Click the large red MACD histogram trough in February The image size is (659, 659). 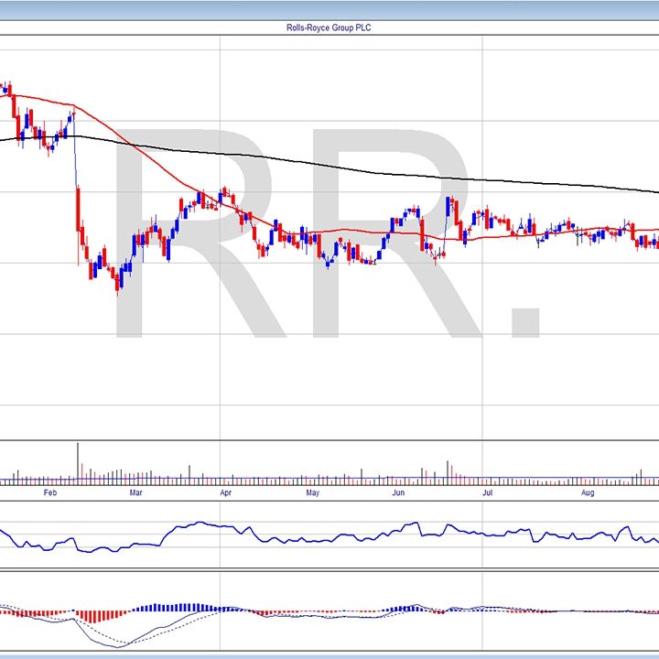(x=90, y=616)
